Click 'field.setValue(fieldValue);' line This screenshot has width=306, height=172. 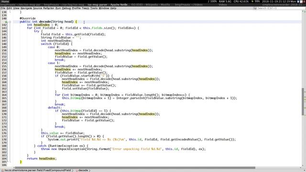86,88
